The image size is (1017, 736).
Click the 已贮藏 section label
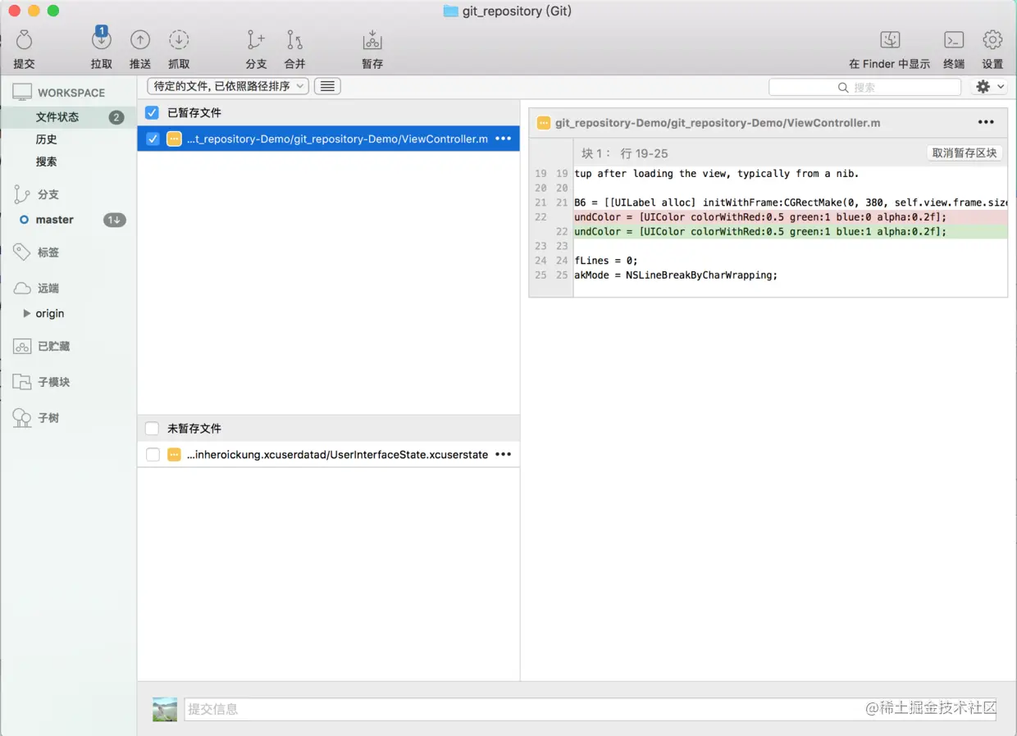54,346
